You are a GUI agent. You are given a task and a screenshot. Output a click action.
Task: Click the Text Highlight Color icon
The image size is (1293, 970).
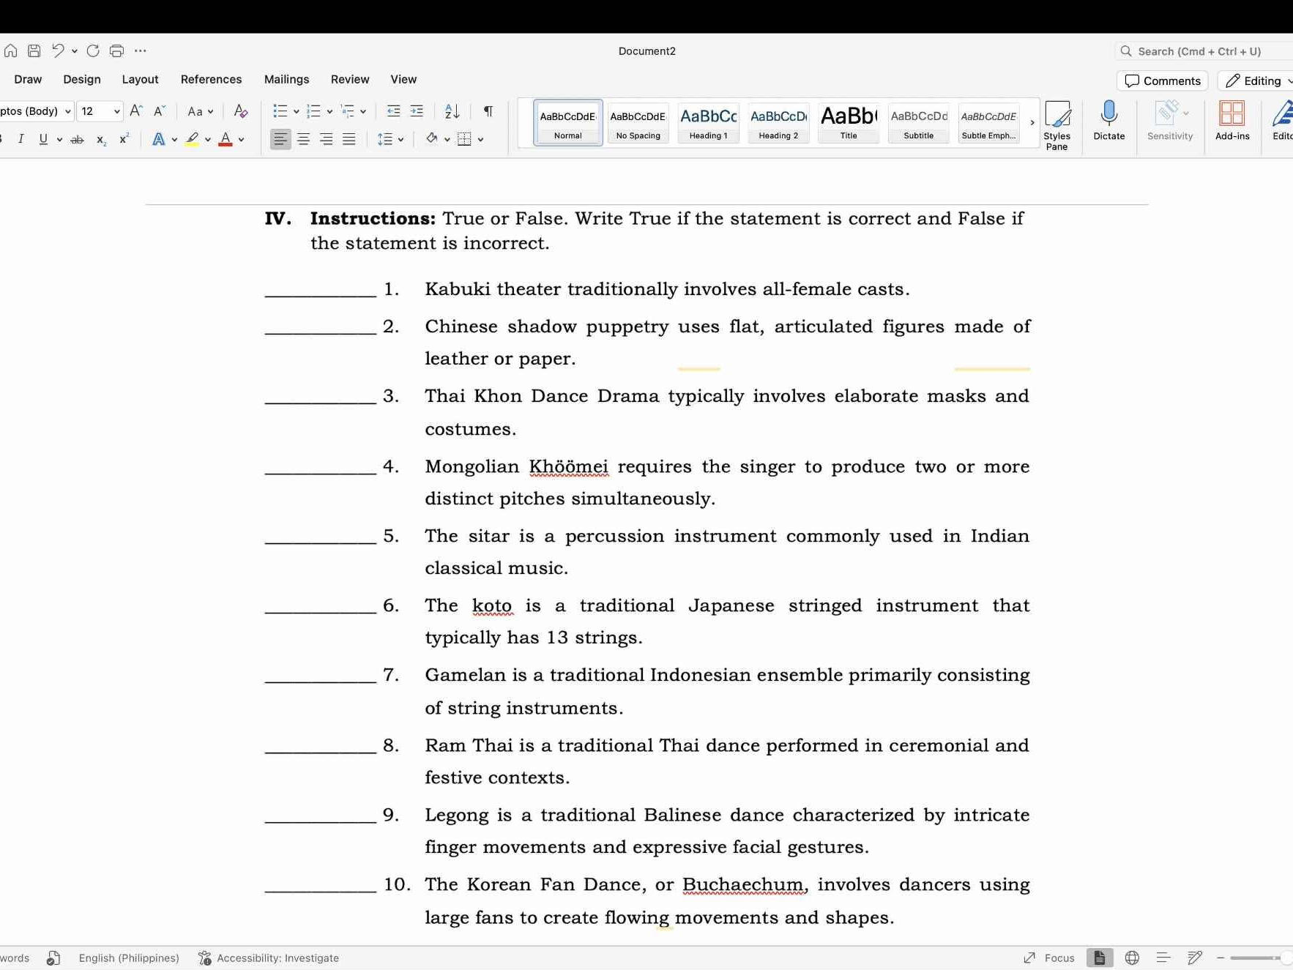point(191,139)
